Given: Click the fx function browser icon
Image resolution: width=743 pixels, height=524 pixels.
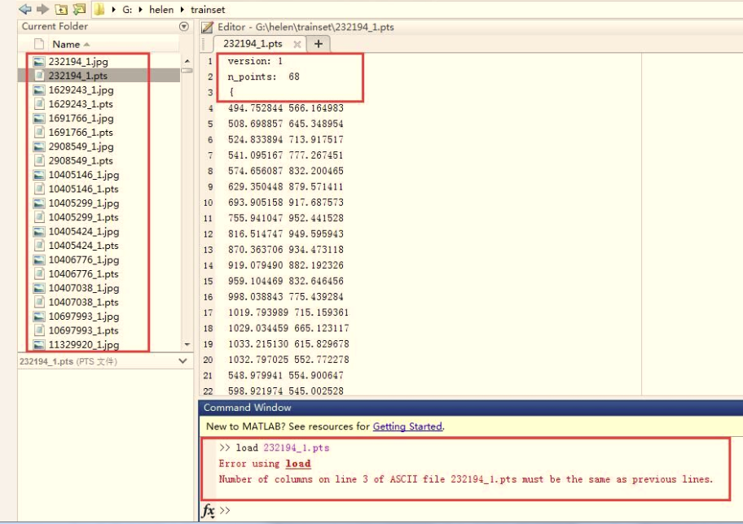Looking at the screenshot, I should point(209,511).
